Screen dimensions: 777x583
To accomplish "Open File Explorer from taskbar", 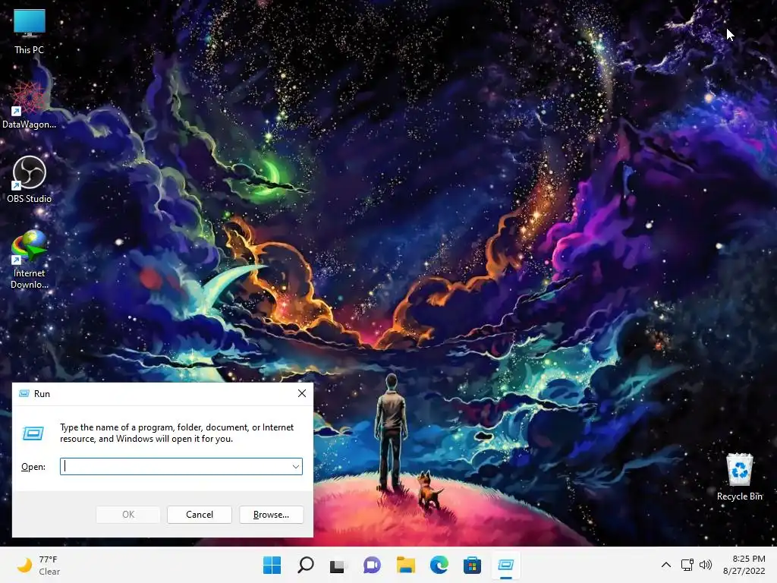I will point(405,565).
